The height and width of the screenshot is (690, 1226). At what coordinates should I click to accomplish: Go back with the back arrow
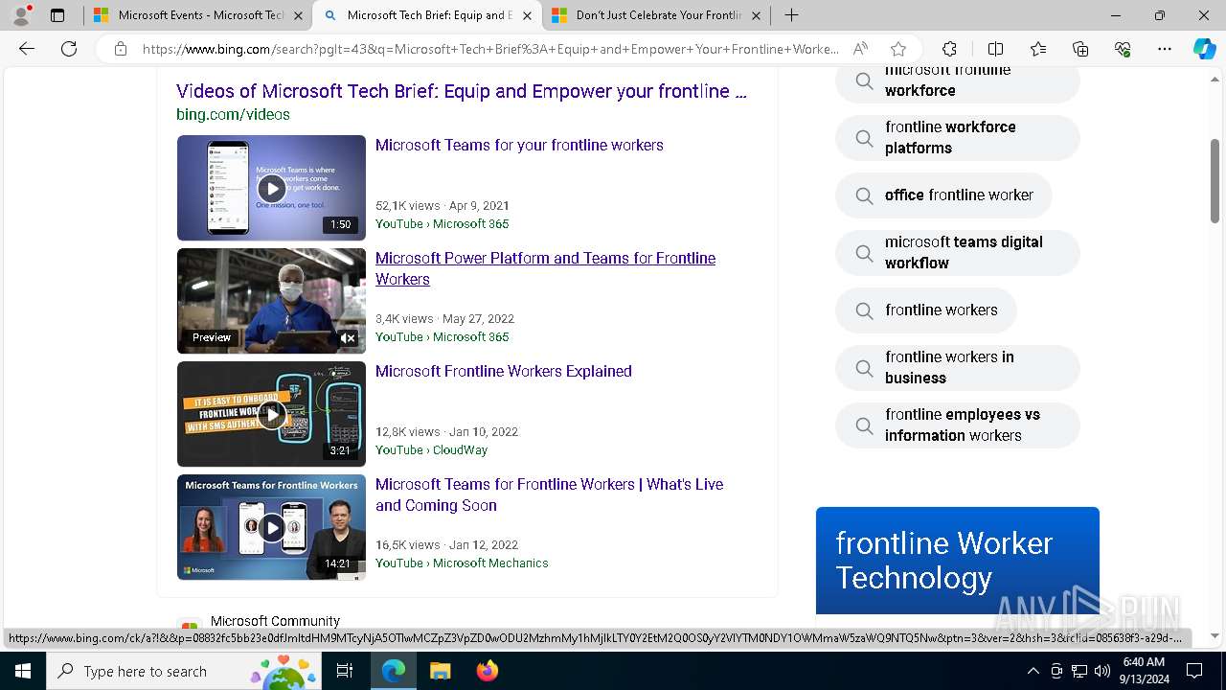tap(27, 49)
